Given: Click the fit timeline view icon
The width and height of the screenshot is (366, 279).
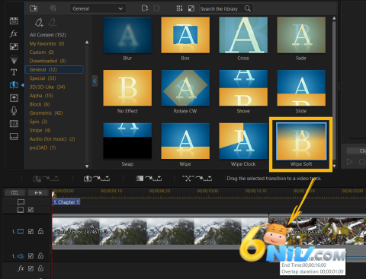Looking at the screenshot, I should 38,193.
